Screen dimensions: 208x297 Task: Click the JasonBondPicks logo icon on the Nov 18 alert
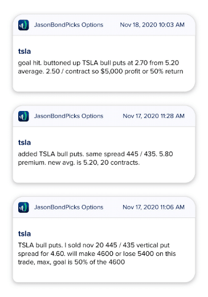click(23, 25)
